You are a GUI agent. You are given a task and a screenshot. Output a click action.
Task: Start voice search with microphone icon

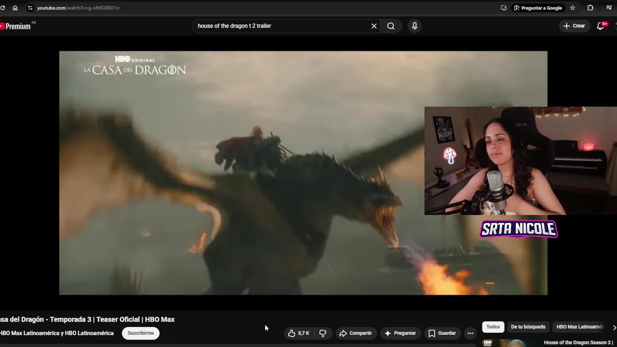tap(415, 26)
